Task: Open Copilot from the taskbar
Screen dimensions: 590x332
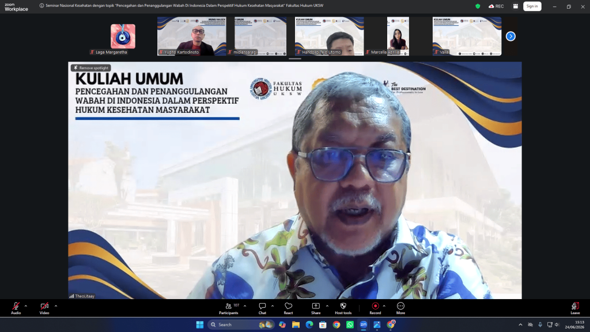Action: (282, 325)
